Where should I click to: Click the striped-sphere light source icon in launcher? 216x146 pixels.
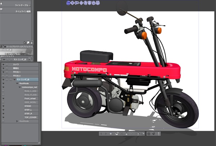click(149, 134)
